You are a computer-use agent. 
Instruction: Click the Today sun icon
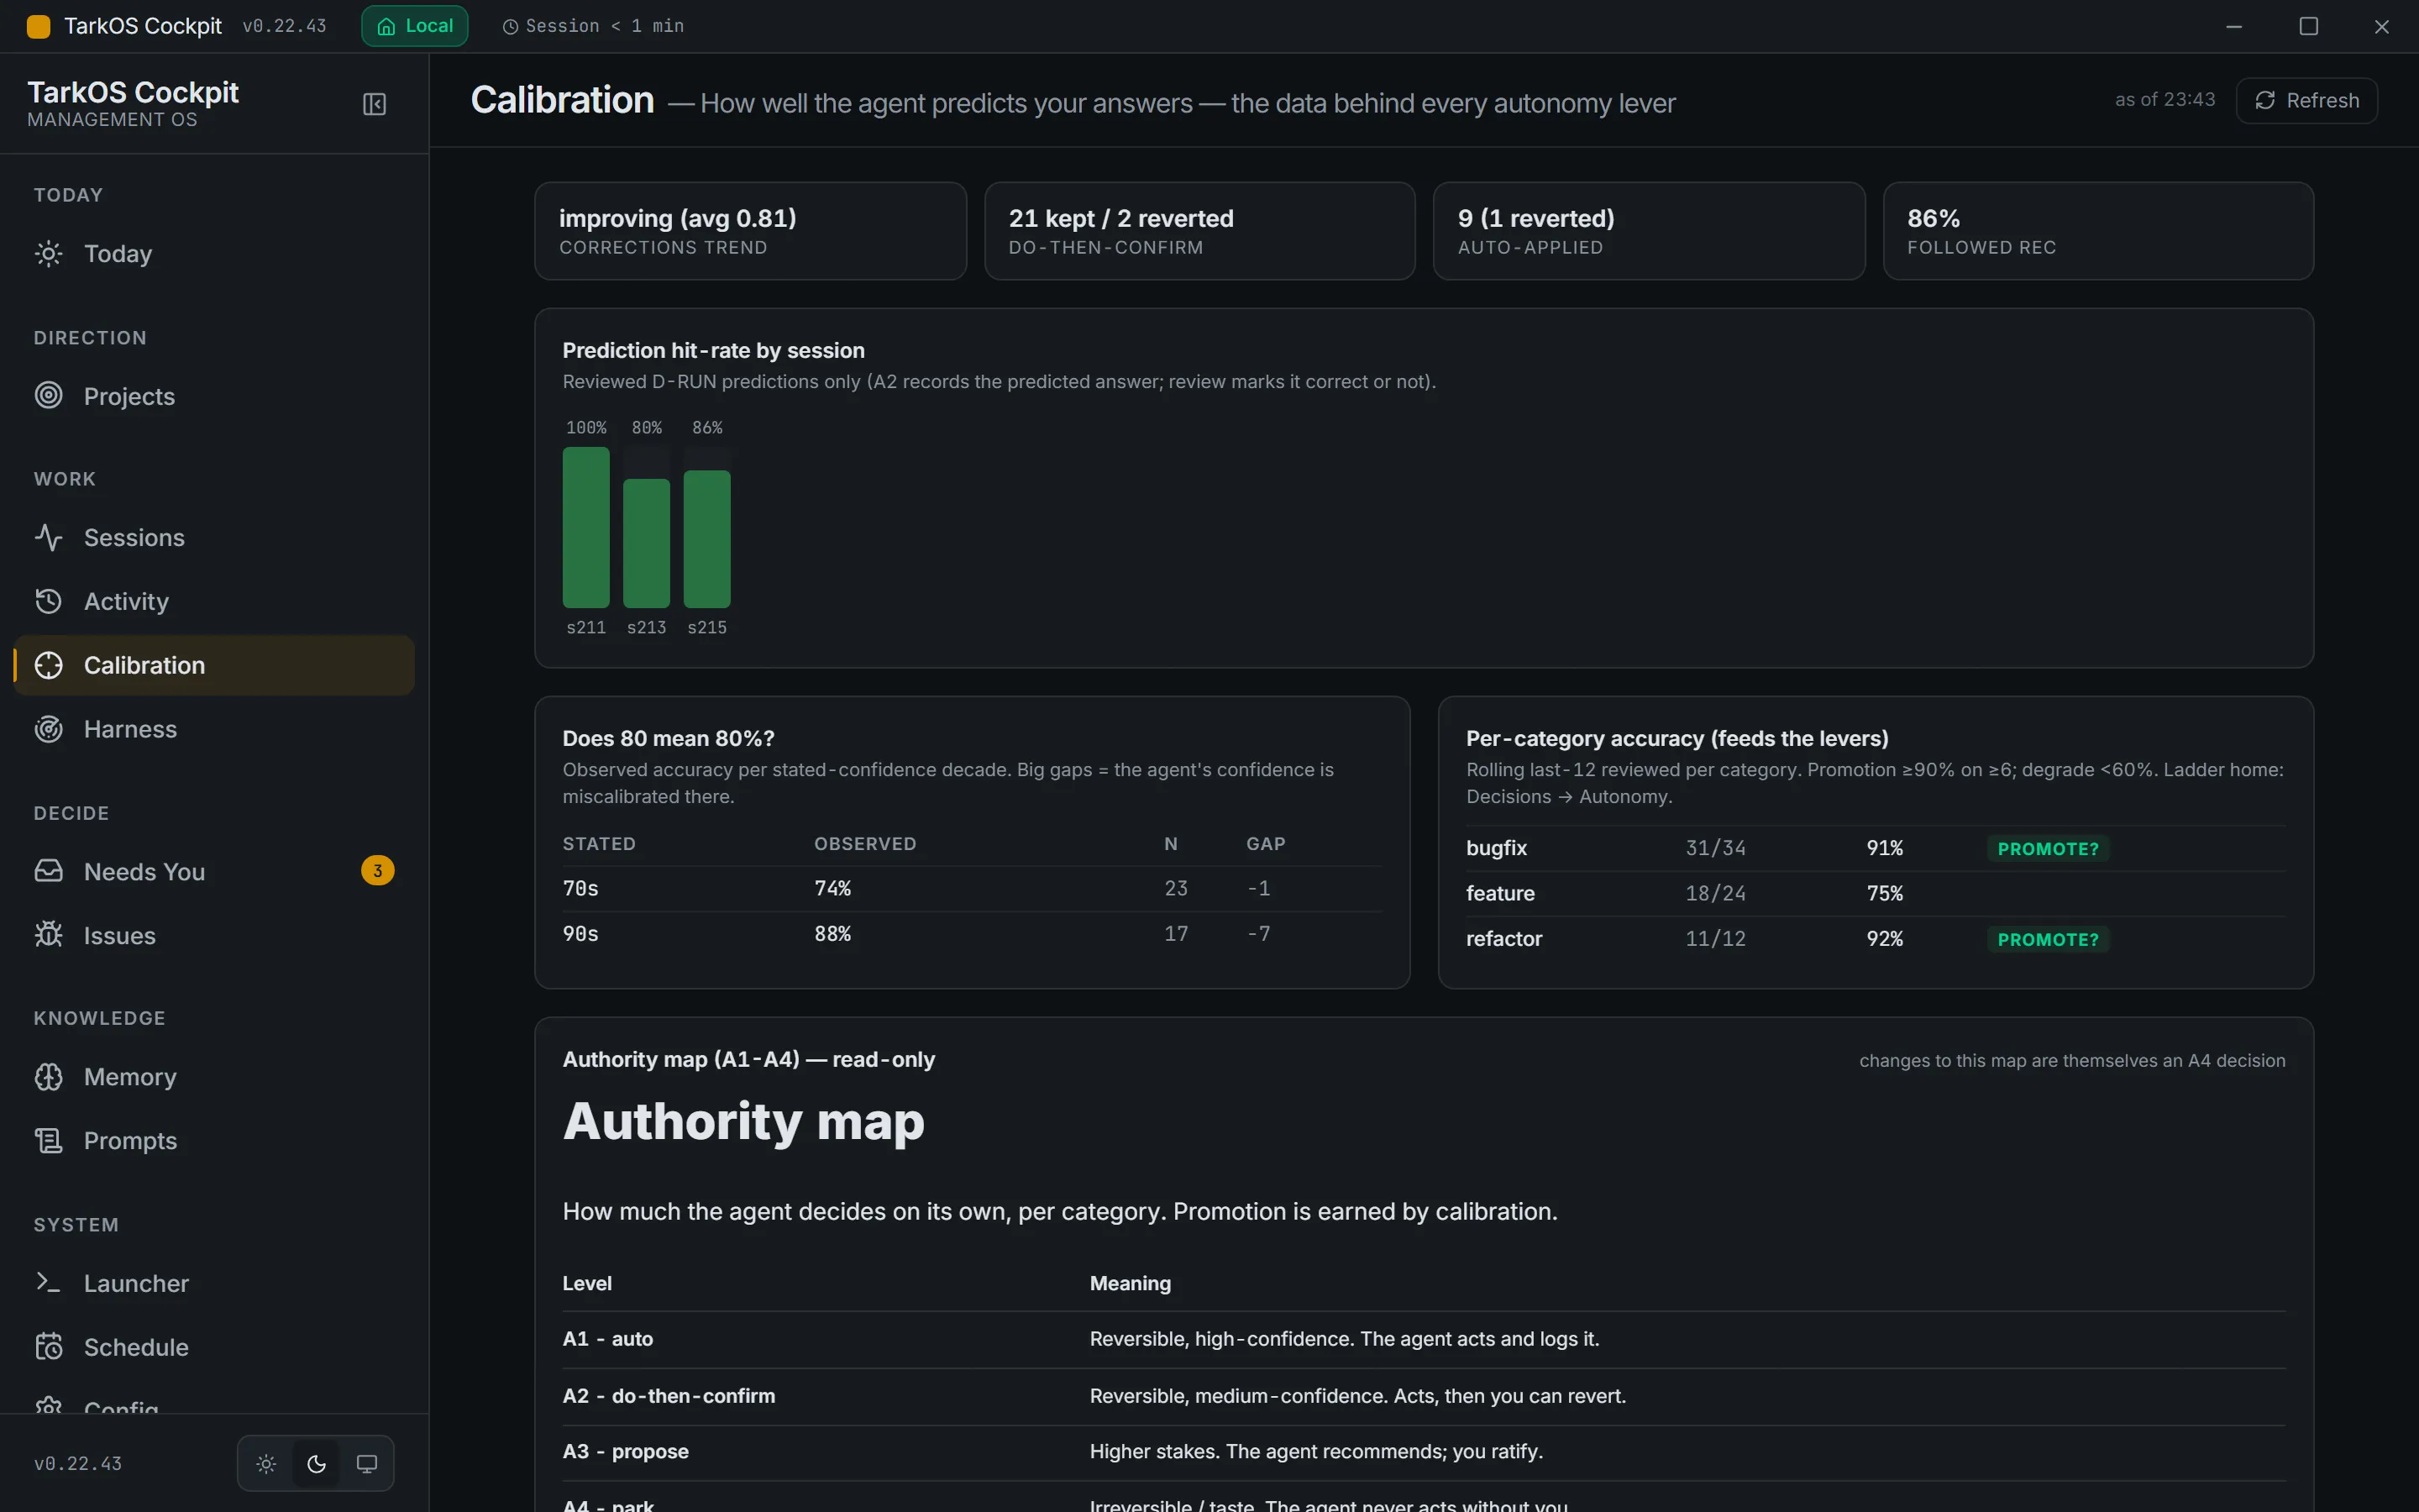(48, 254)
